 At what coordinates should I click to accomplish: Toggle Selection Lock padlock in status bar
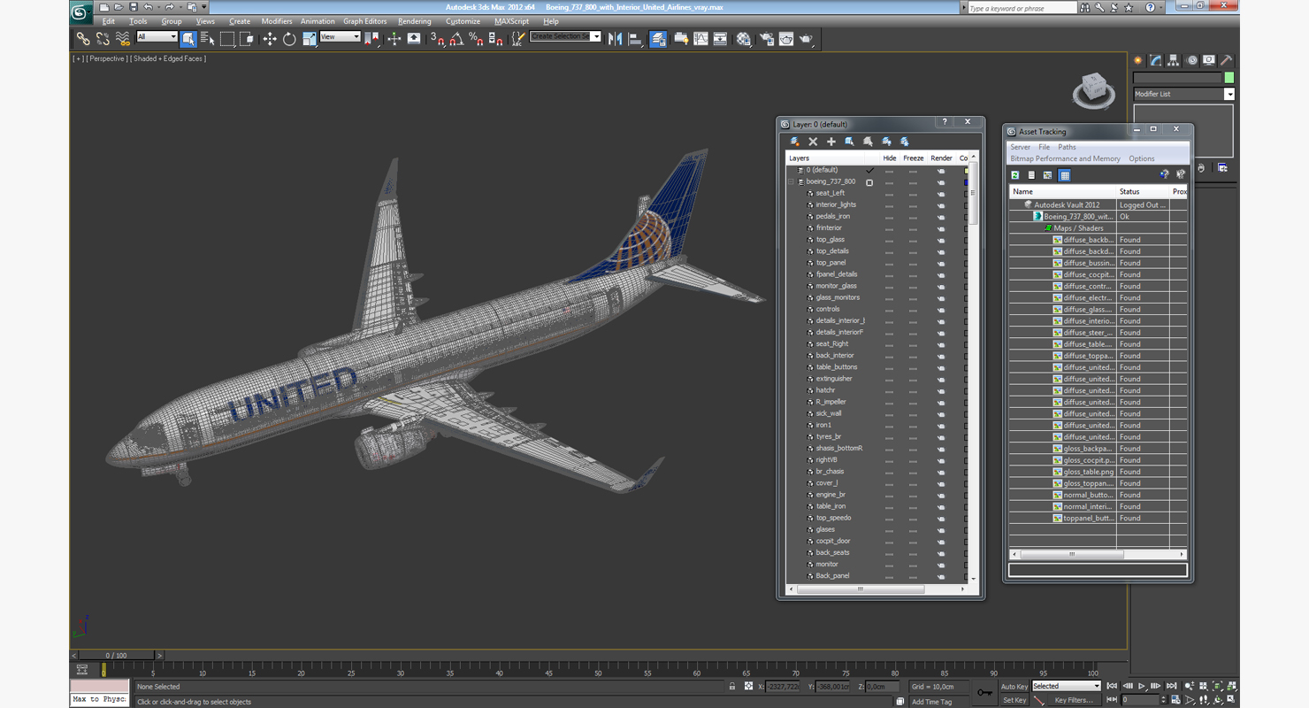(x=732, y=687)
